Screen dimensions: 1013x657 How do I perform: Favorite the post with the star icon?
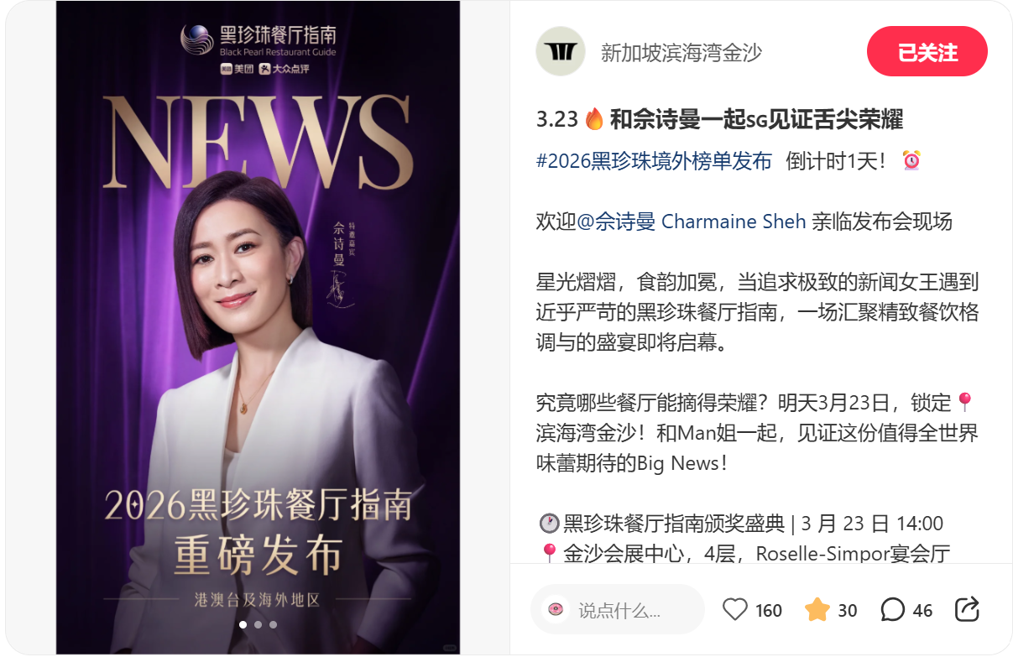817,609
